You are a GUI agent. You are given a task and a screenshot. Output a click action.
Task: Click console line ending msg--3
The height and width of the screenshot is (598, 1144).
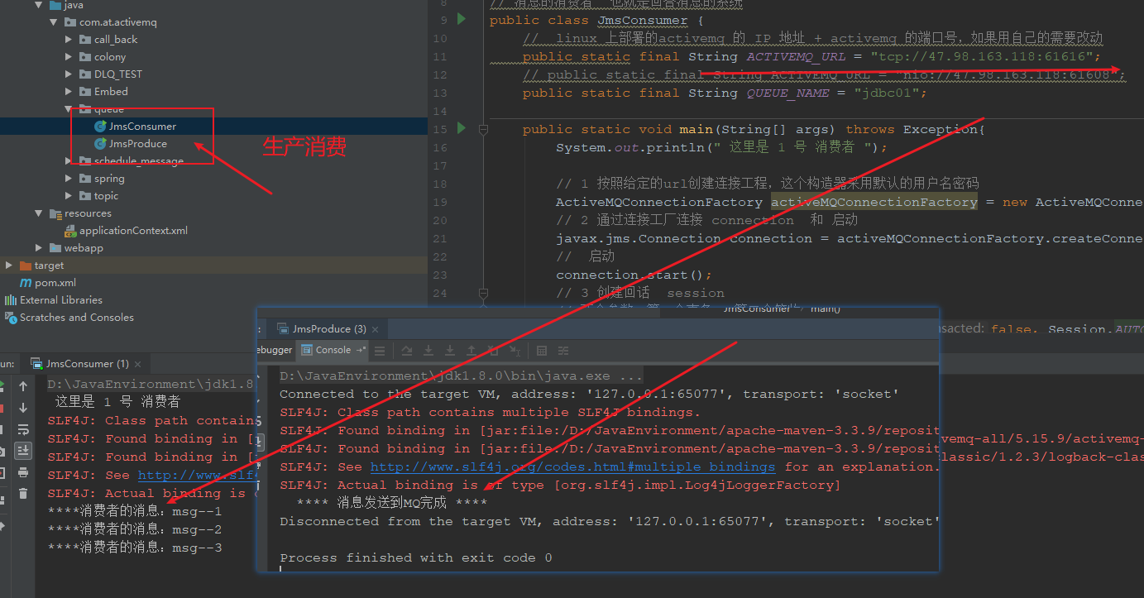(x=135, y=548)
